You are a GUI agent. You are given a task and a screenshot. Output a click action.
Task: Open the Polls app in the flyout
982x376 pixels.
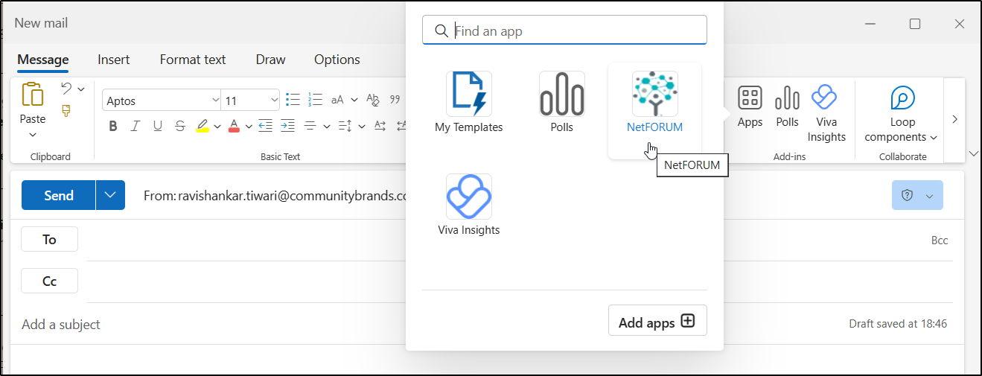tap(562, 102)
